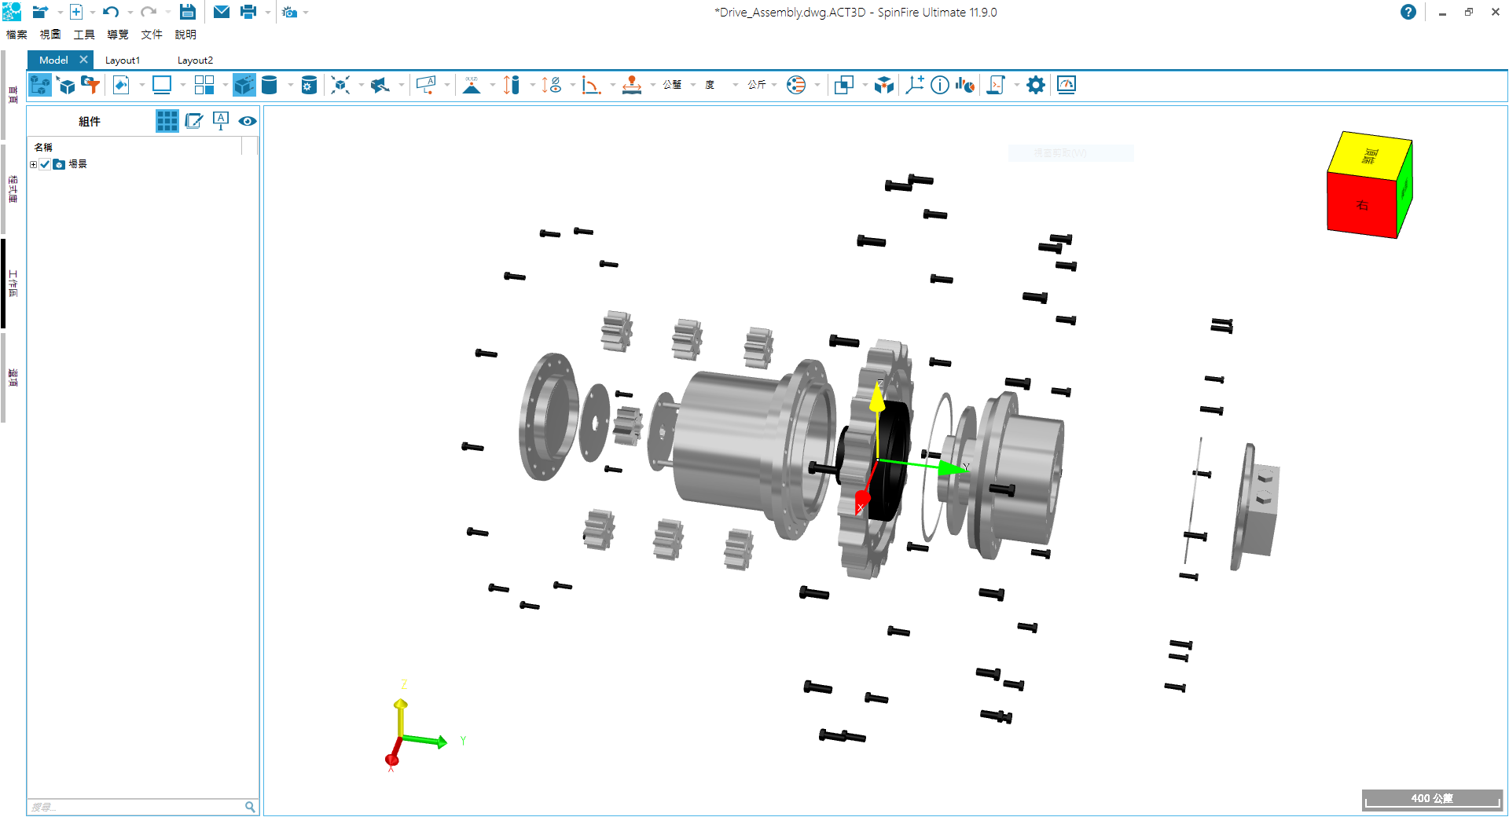
Task: Click the red face of view cube
Action: point(1361,204)
